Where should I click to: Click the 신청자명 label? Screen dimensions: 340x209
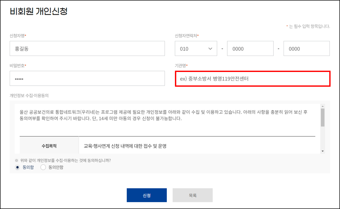pyautogui.click(x=18, y=36)
